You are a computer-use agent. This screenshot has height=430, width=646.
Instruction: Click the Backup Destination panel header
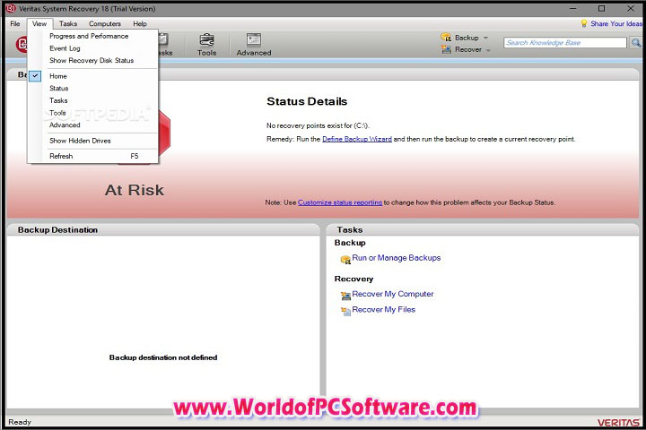(x=163, y=229)
